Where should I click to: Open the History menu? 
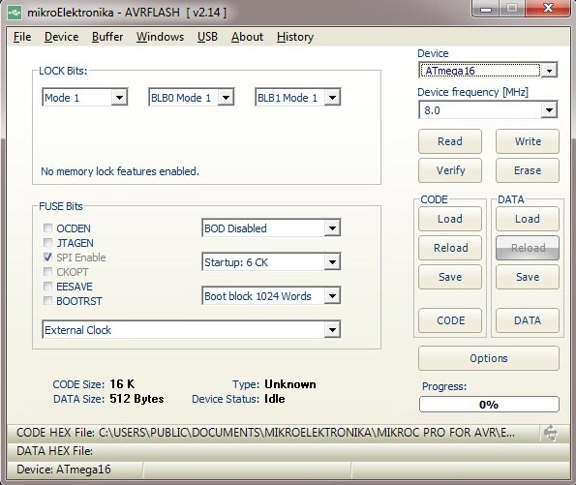point(295,37)
